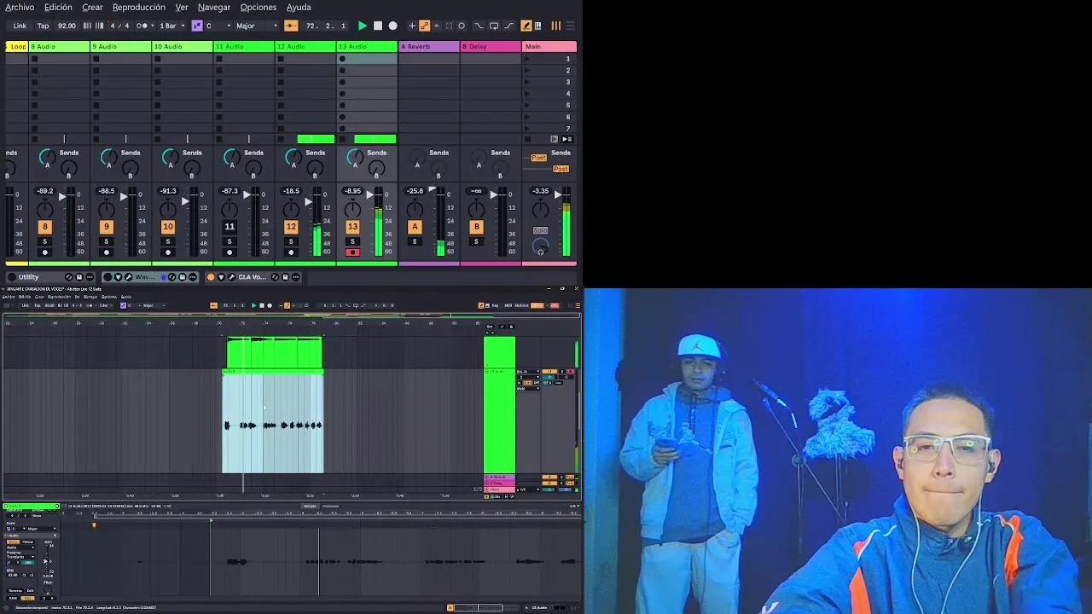
Task: Click the Re-enable Automation arrow icon
Action: click(437, 26)
